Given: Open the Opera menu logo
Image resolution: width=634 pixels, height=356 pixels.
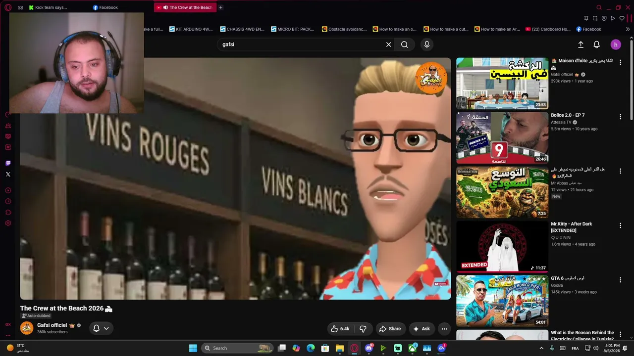Looking at the screenshot, I should [x=8, y=7].
